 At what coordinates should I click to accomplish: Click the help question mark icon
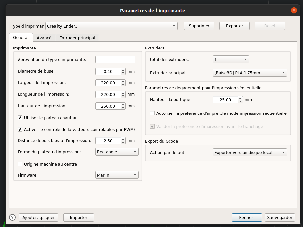pos(12,217)
